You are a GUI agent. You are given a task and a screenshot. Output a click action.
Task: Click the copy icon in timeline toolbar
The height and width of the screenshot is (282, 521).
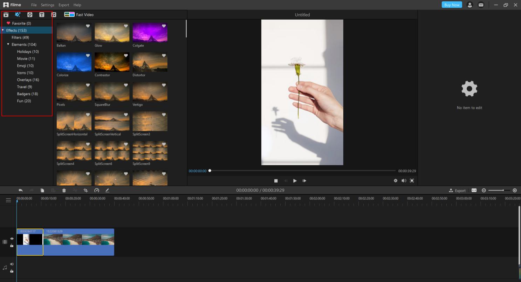42,190
